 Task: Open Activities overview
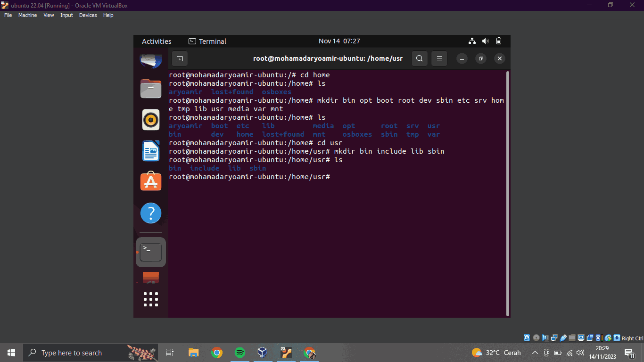[157, 41]
